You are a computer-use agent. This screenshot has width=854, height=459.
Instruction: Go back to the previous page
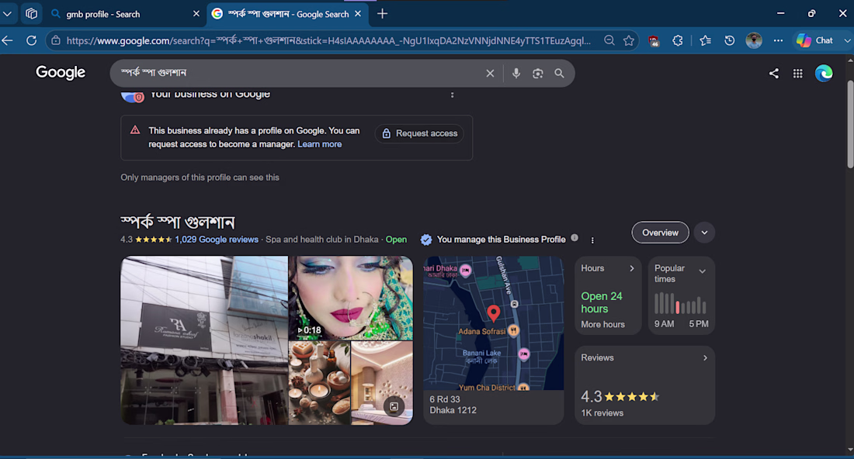8,40
